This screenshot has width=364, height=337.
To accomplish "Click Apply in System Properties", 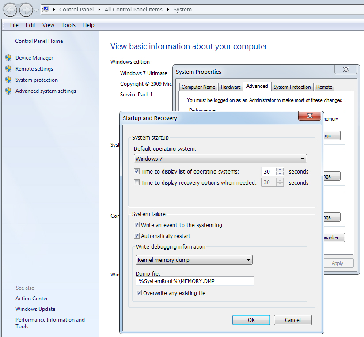I will click(x=339, y=263).
